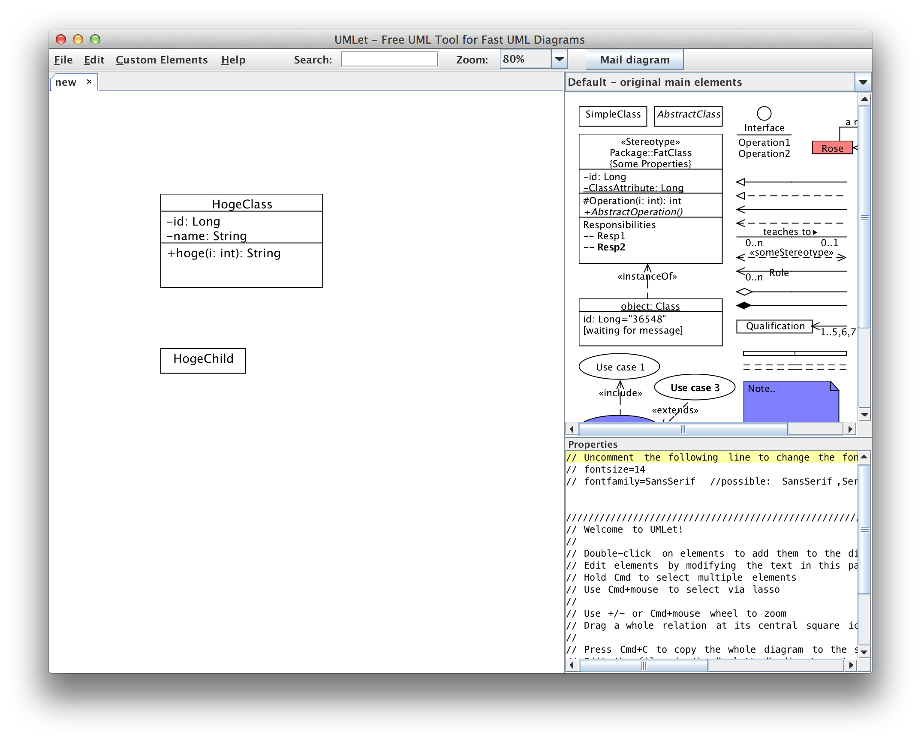Open the Edit menu
The width and height of the screenshot is (921, 741).
tap(94, 60)
